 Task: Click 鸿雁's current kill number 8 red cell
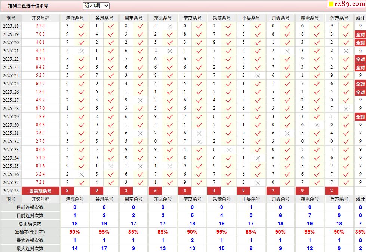[67, 191]
